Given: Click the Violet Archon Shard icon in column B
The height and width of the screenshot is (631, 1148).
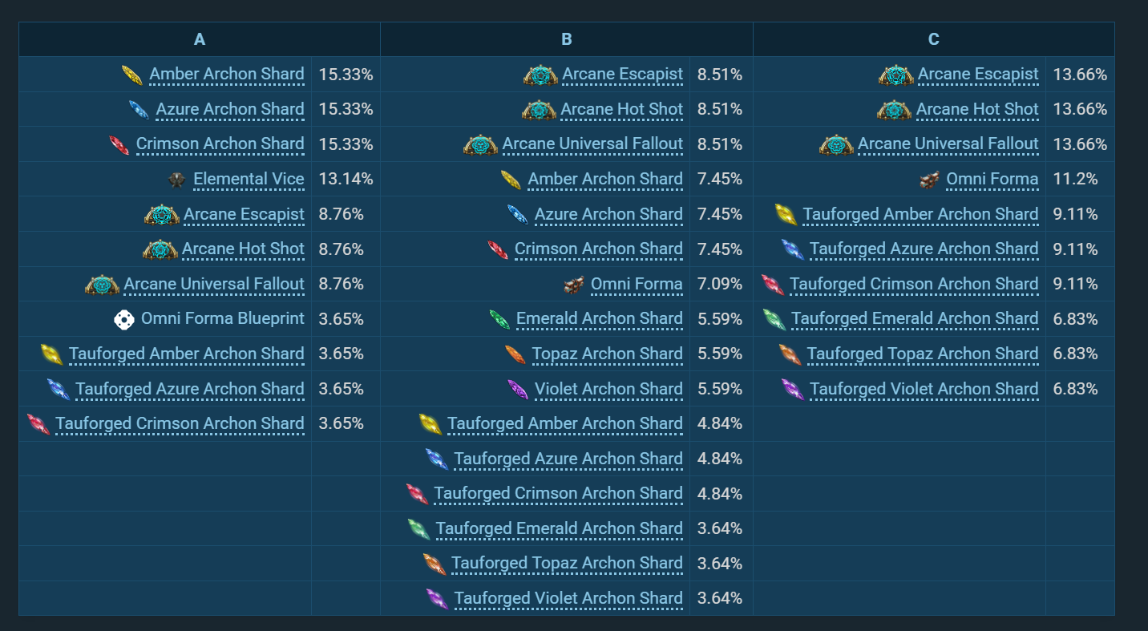Looking at the screenshot, I should point(517,390).
